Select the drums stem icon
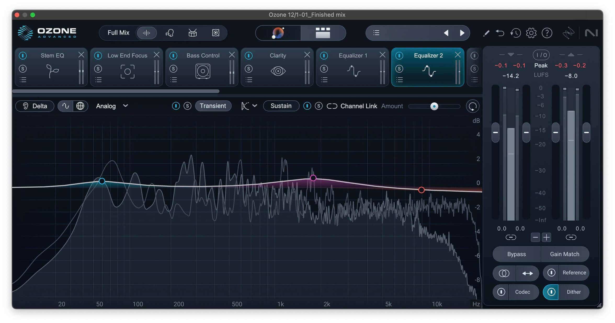The image size is (615, 323). pyautogui.click(x=192, y=33)
